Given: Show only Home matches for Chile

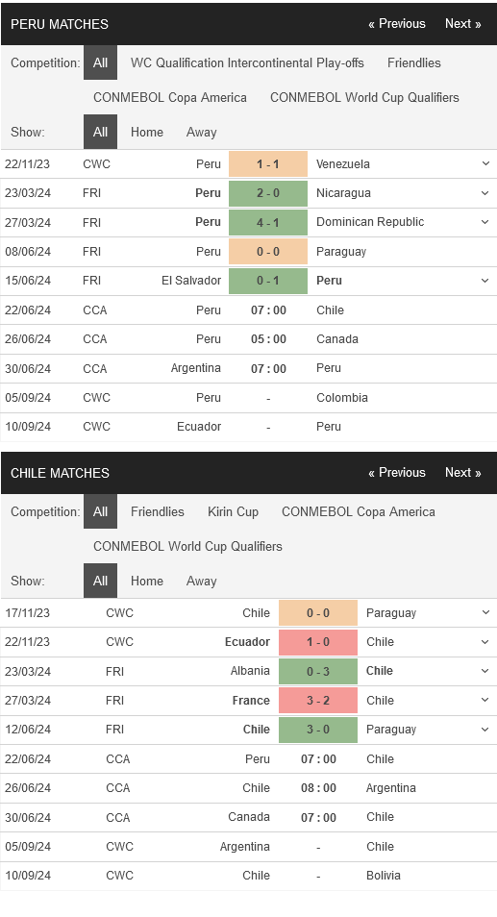Looking at the screenshot, I should (x=147, y=582).
